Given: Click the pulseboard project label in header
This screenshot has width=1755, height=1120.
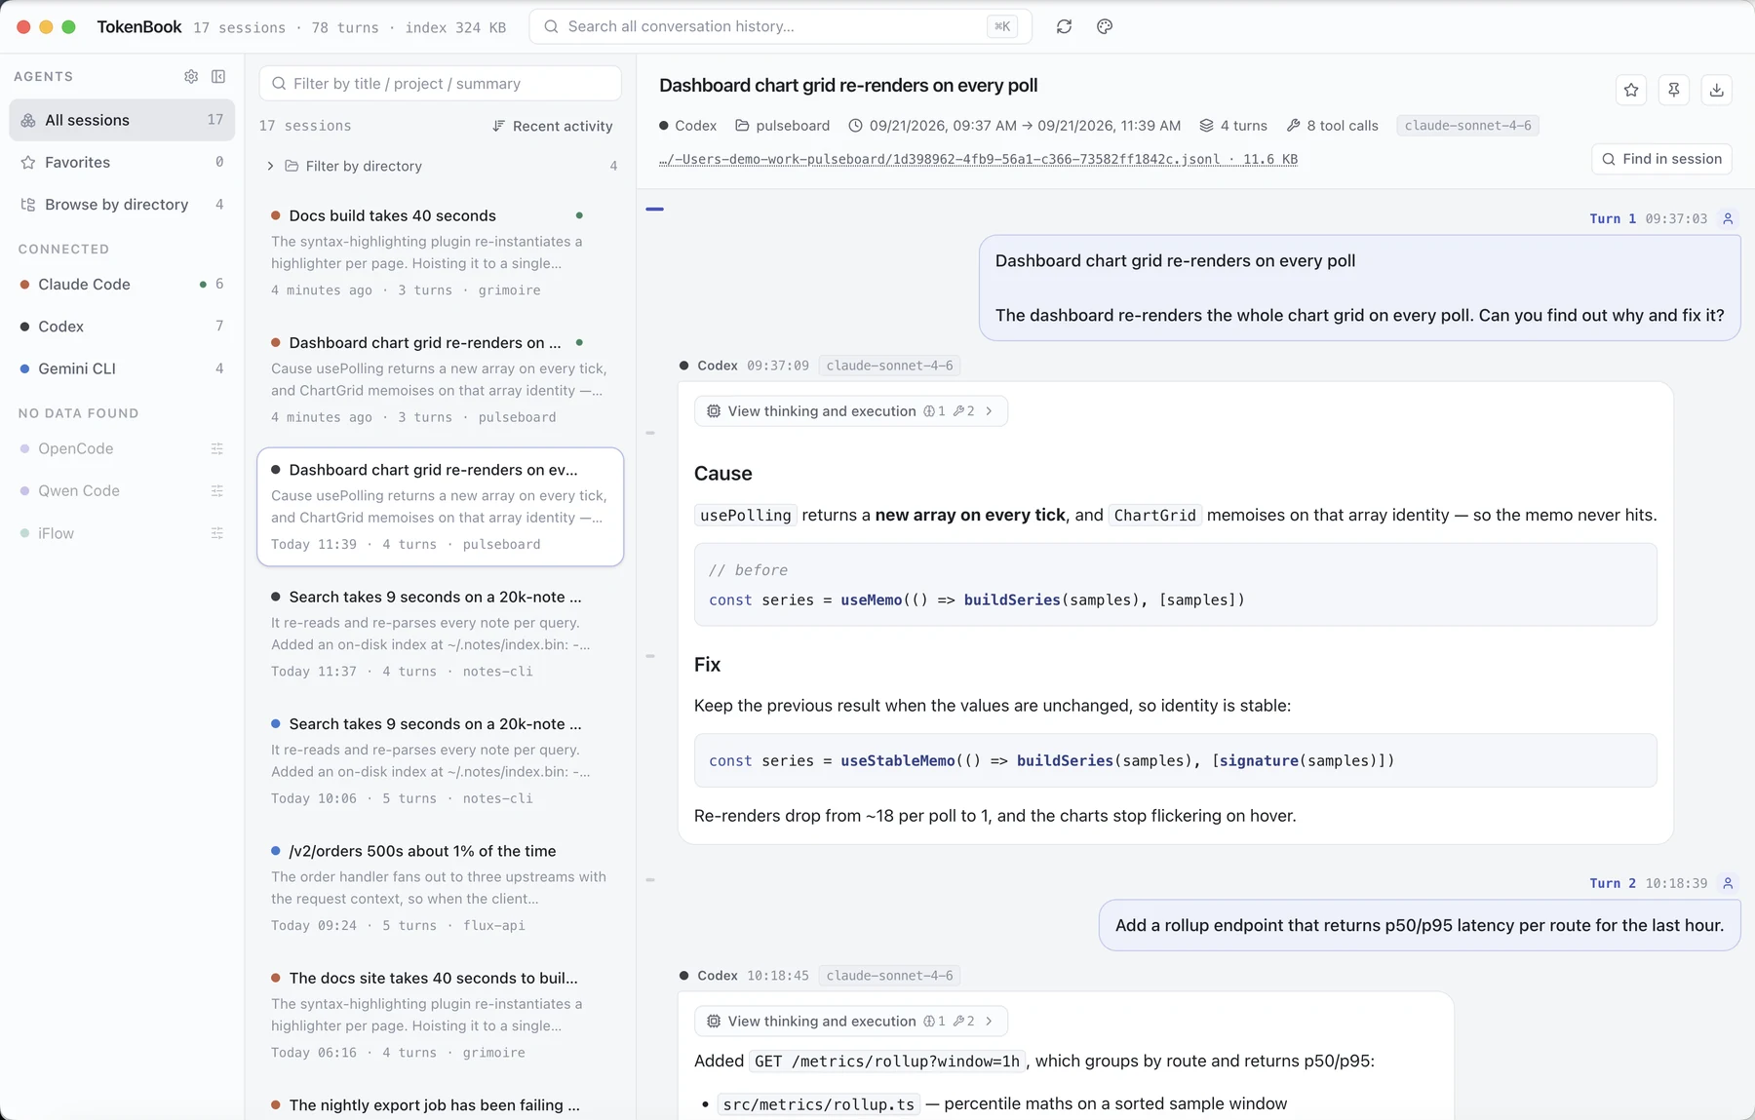Looking at the screenshot, I should pos(783,126).
